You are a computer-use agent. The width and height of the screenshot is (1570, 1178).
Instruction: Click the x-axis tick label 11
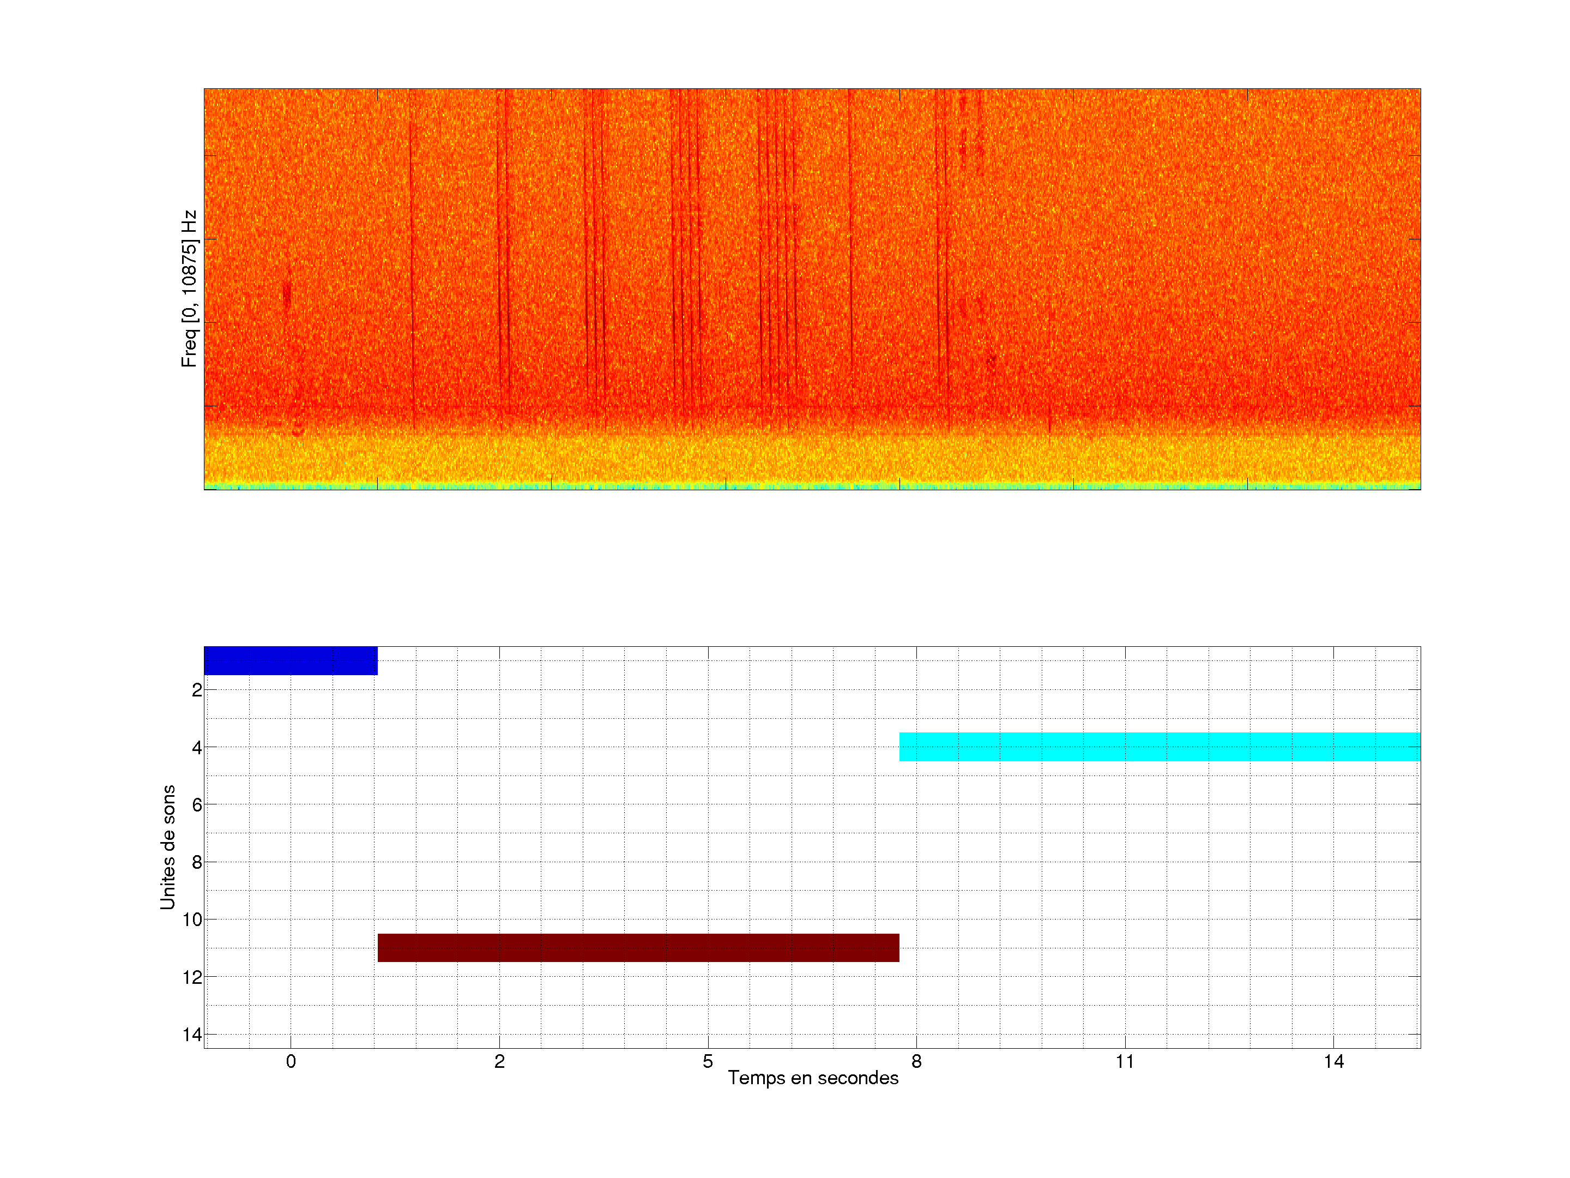coord(1124,1061)
